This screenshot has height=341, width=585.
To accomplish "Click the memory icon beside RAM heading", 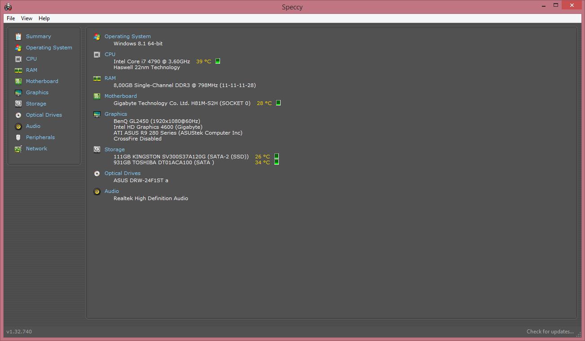I will tap(97, 78).
